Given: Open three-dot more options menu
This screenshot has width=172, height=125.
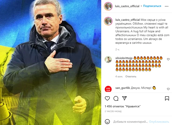Looking at the screenshot, I should pos(167,6).
